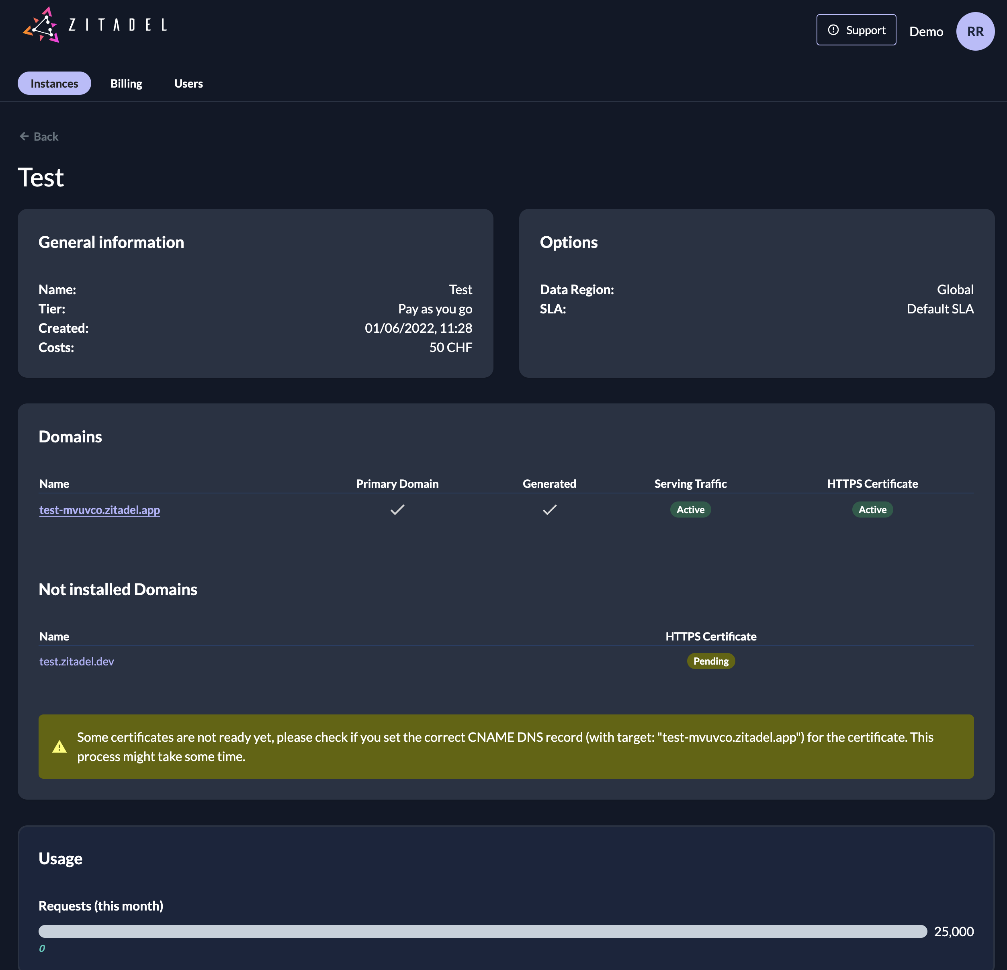1007x970 pixels.
Task: Open the Support button
Action: pos(856,30)
